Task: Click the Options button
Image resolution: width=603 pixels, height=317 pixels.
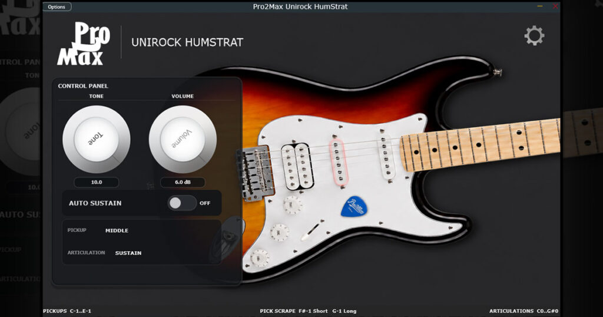Action: coord(57,7)
